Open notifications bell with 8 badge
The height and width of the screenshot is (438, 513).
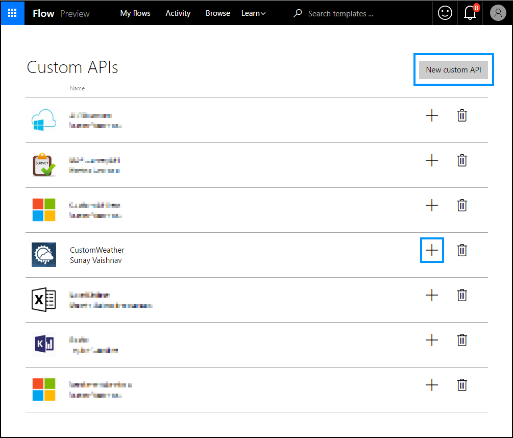(470, 13)
